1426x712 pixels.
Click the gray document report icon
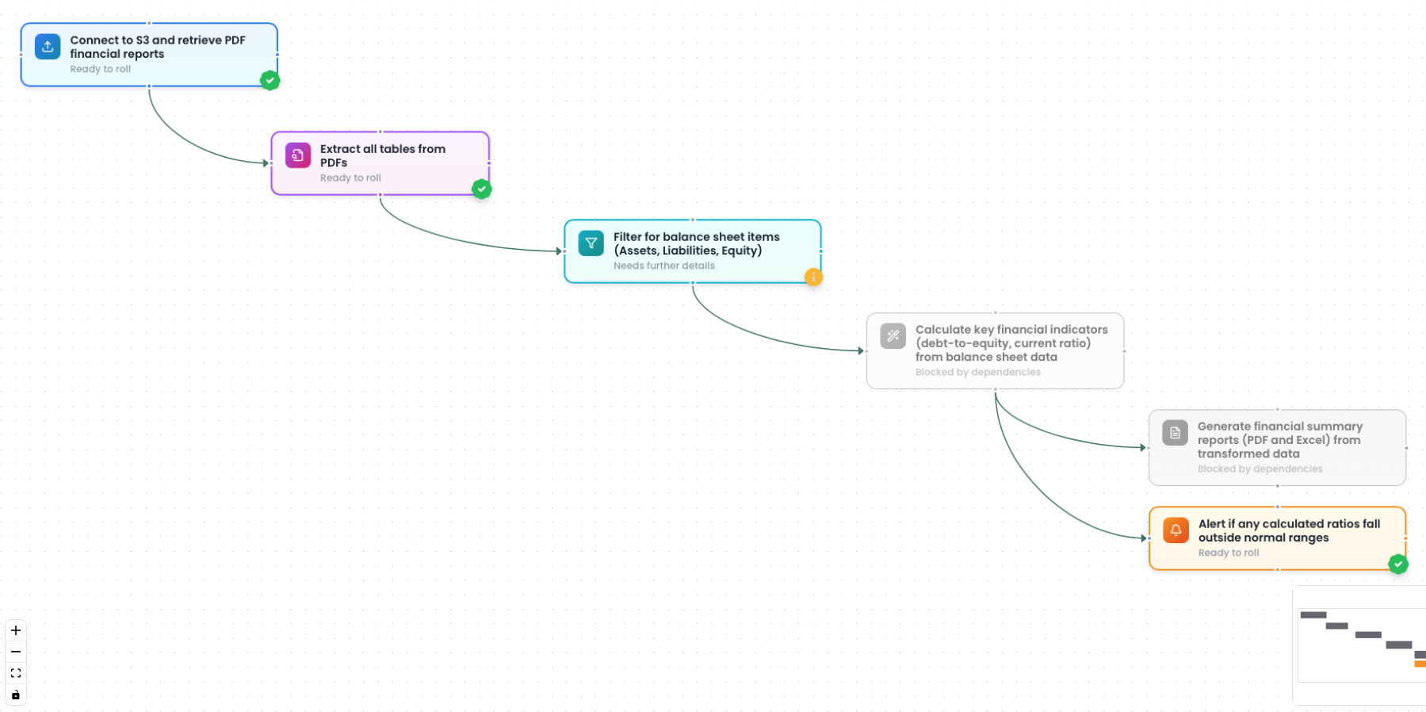(x=1175, y=433)
